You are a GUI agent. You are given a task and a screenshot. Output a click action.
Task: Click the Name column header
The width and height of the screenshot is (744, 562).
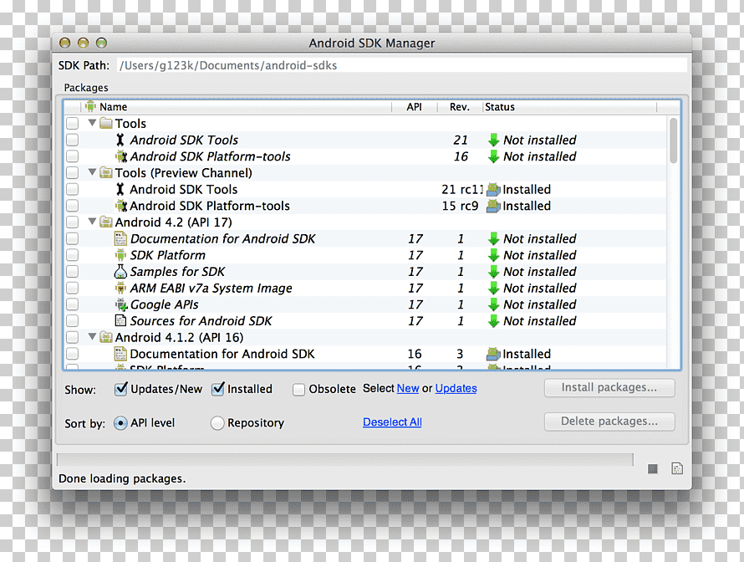point(237,107)
